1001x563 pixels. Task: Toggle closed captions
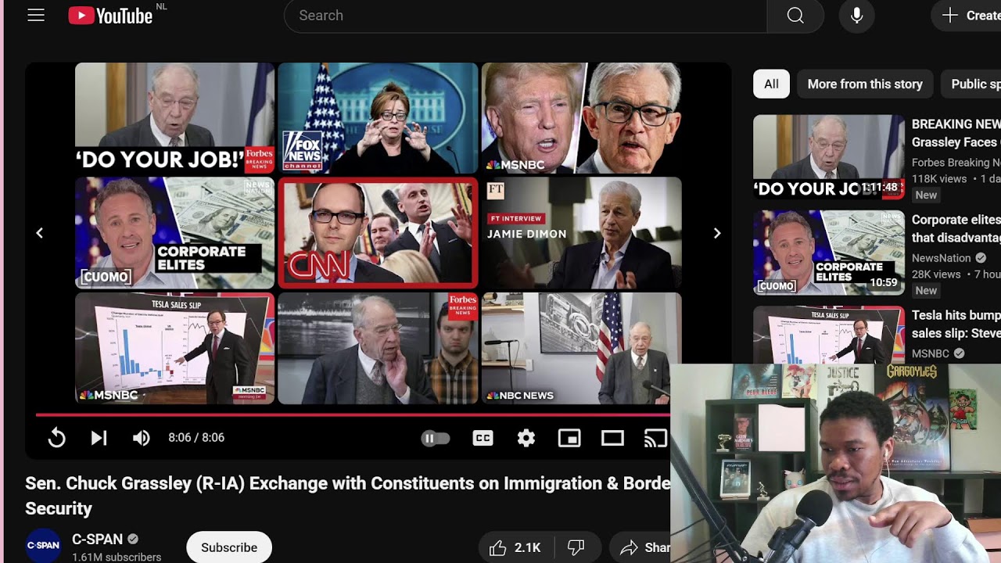(483, 439)
